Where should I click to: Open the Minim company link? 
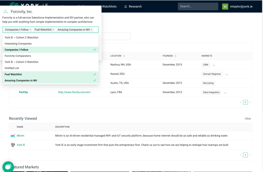21,136
